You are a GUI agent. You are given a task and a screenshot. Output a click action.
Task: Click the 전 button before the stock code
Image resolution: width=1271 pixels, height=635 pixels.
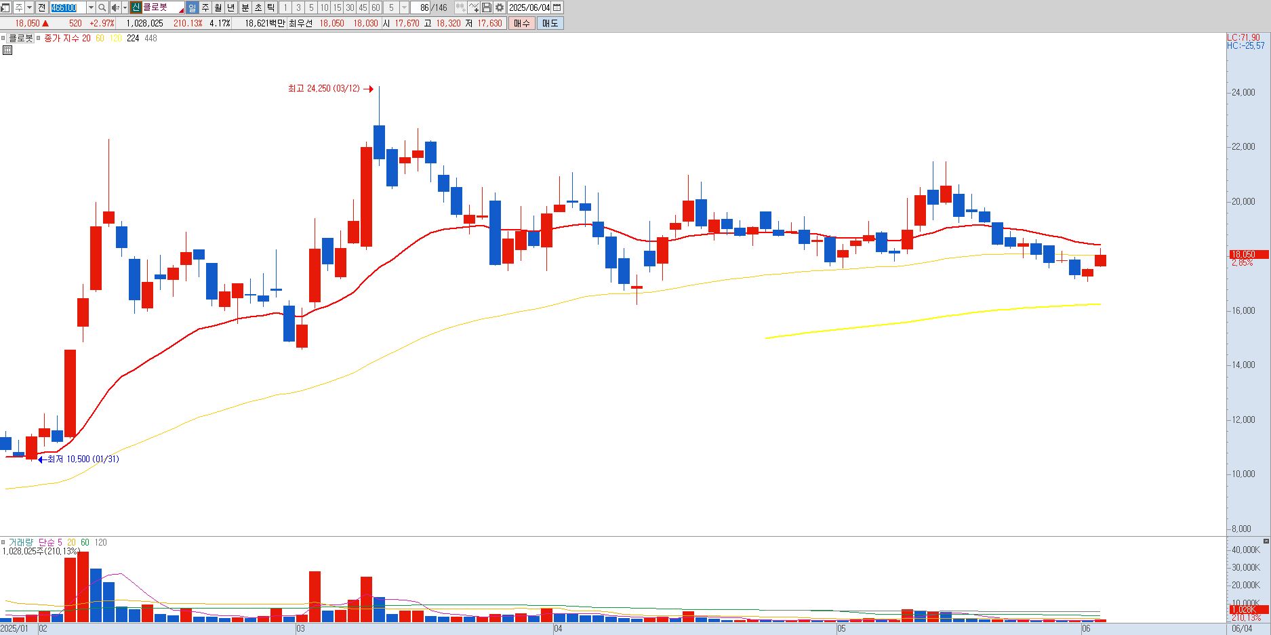pyautogui.click(x=42, y=7)
